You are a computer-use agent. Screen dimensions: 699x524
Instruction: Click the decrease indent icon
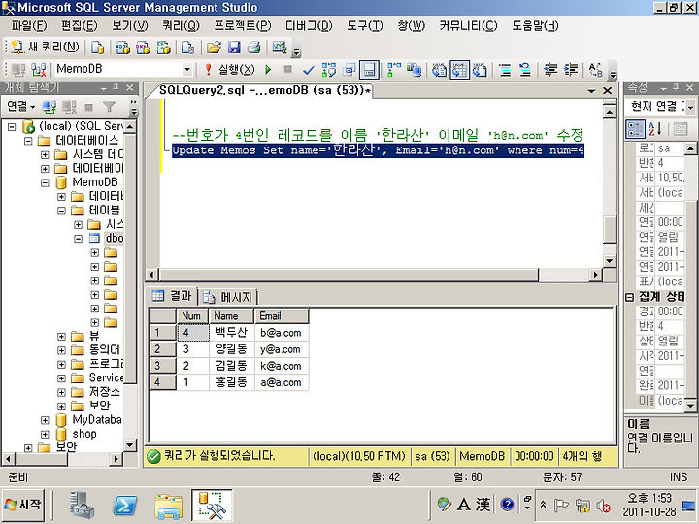click(550, 70)
